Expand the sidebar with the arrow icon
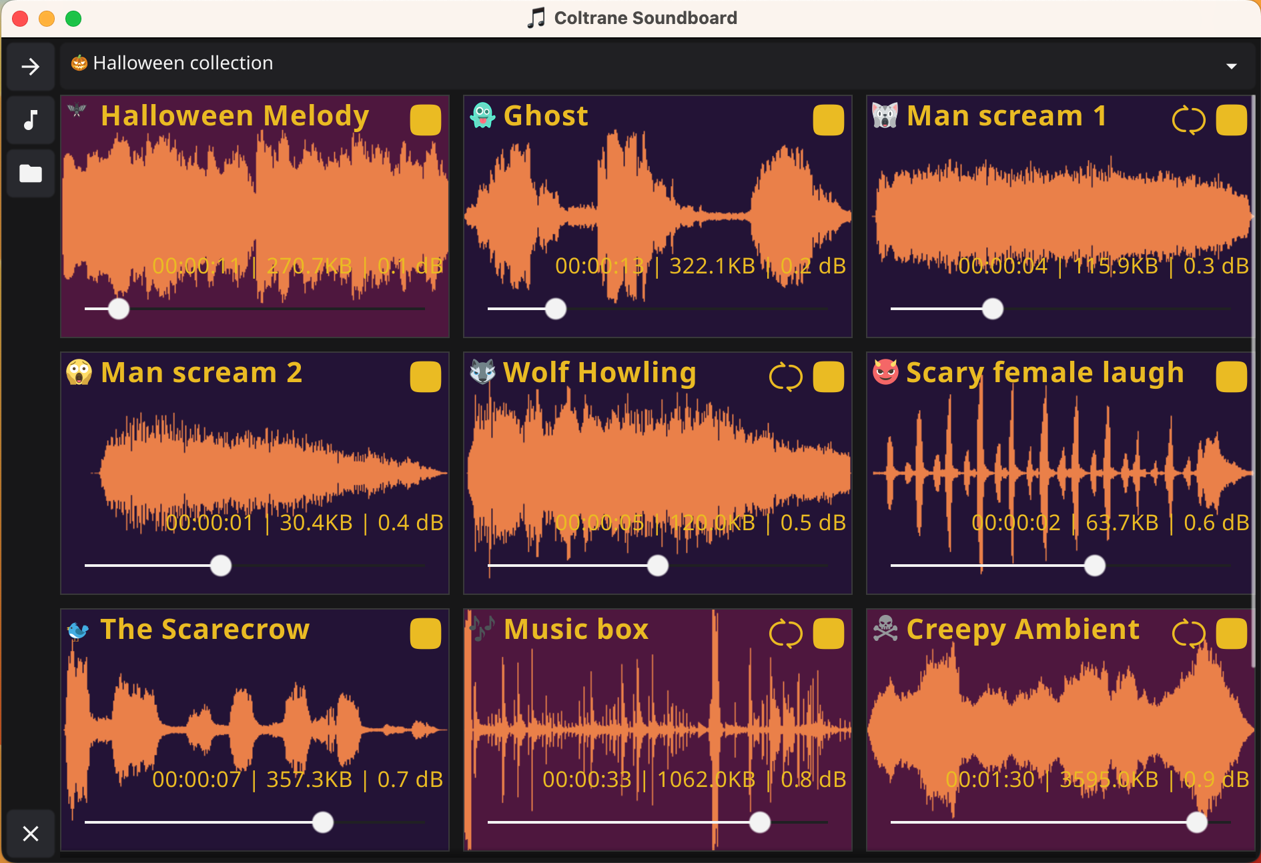This screenshot has width=1261, height=863. click(31, 67)
